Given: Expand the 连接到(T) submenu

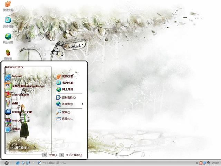Looking at the screenshot, I should point(70,104).
